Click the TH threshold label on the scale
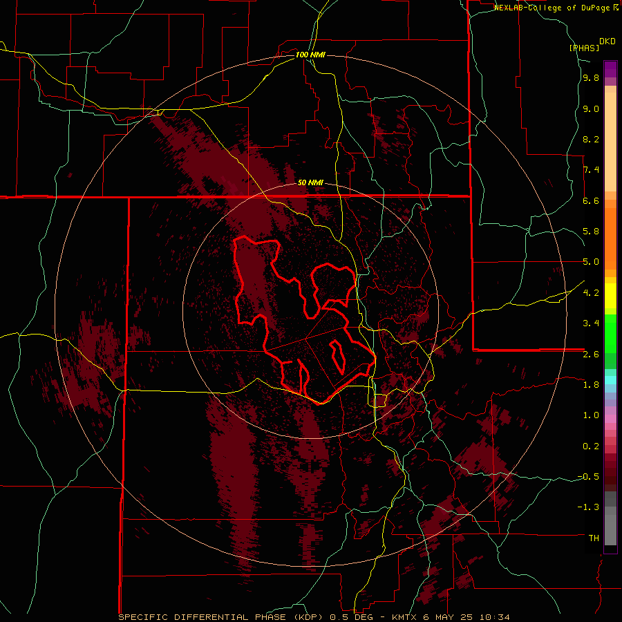This screenshot has width=622, height=622. point(594,538)
